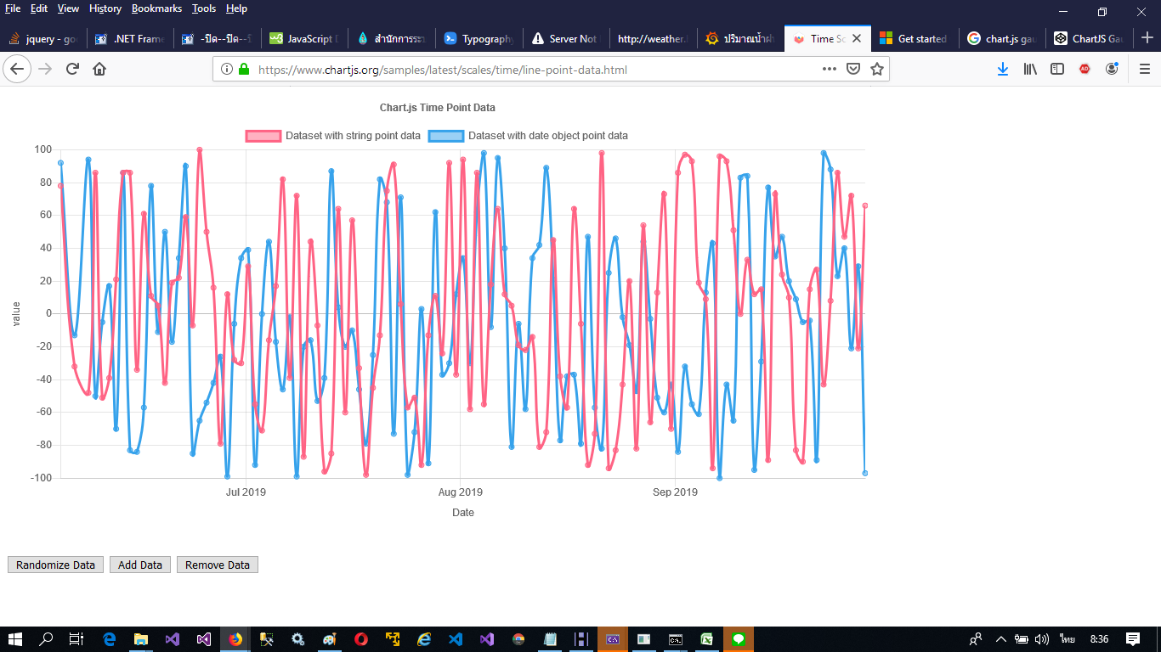The width and height of the screenshot is (1161, 652).
Task: Open the Tools menu
Action: pos(204,8)
